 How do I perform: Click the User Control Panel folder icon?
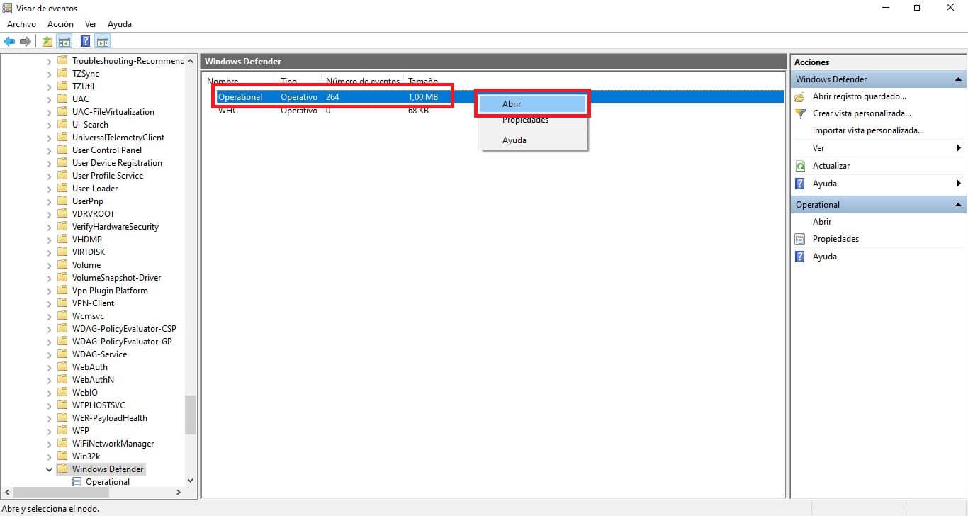[62, 150]
